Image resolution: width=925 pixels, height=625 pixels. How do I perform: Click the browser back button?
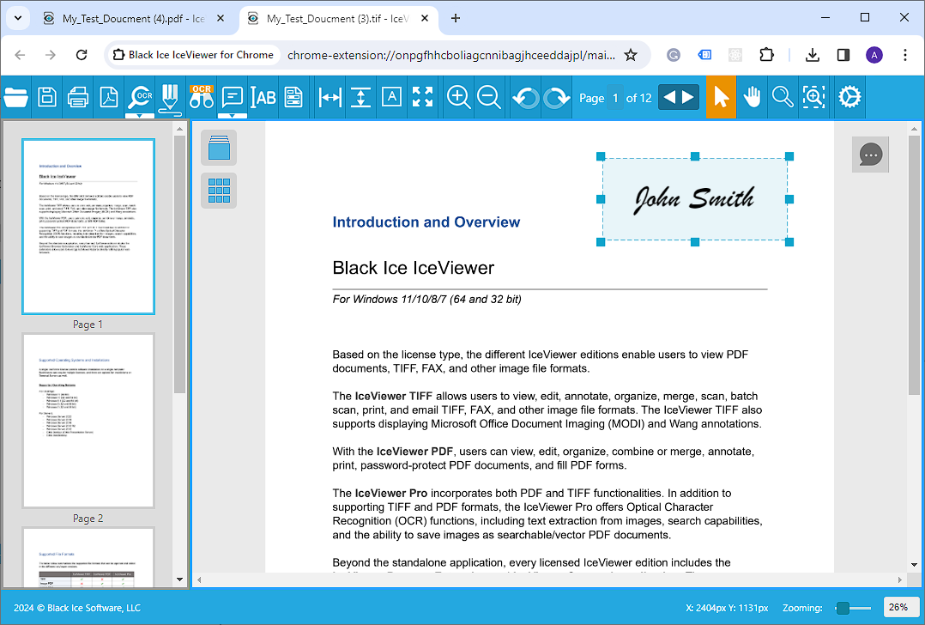pos(20,55)
